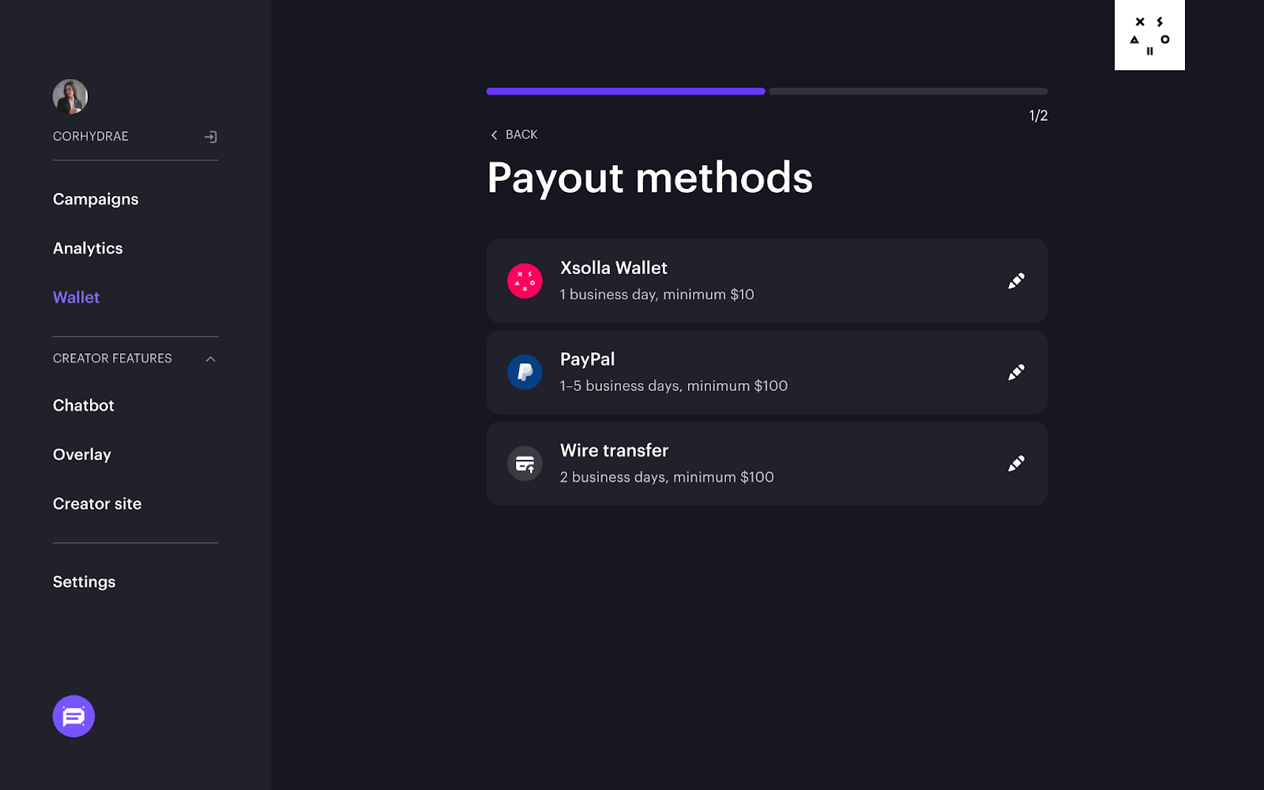This screenshot has width=1264, height=790.
Task: Open the Campaigns page
Action: point(95,199)
